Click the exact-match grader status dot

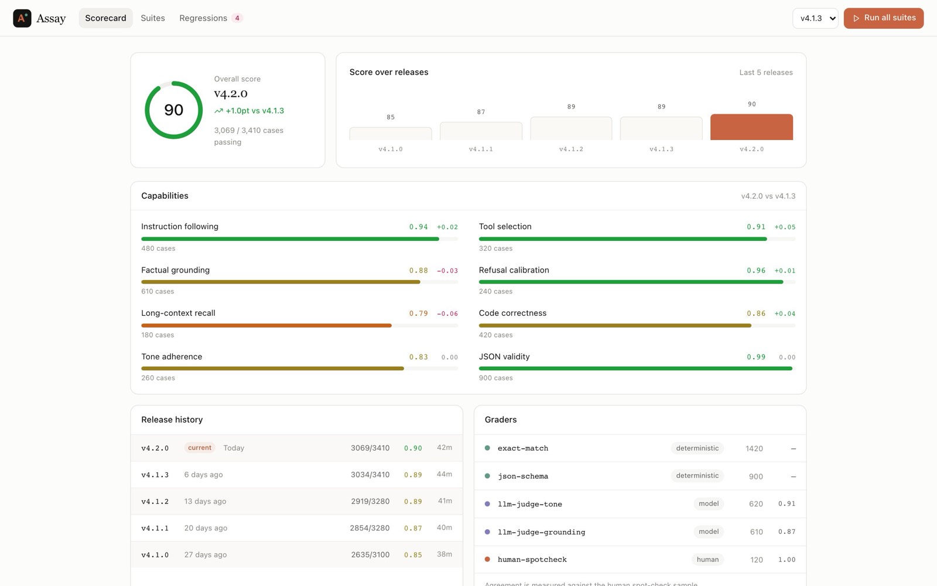click(487, 448)
